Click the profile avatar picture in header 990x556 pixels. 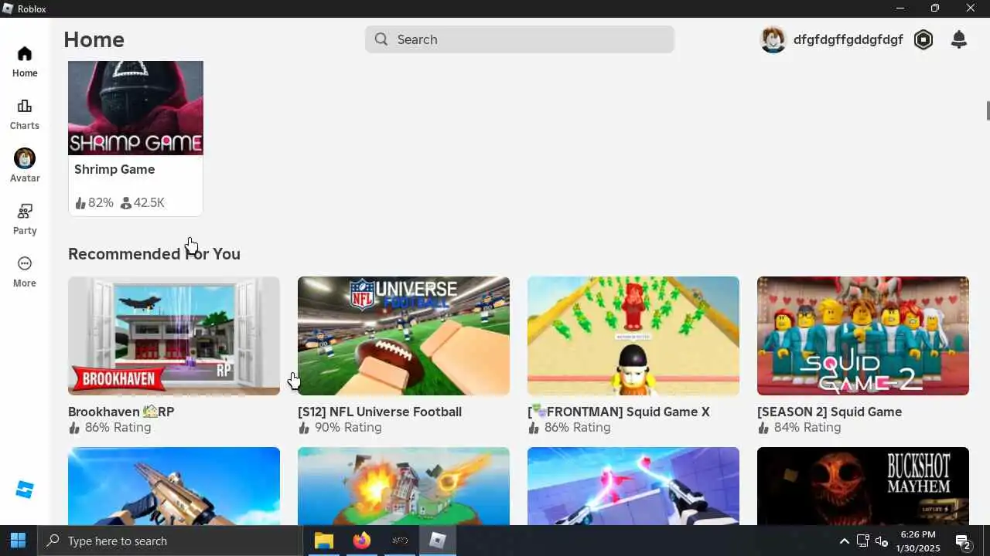773,39
